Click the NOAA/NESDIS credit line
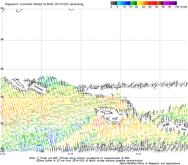The height and width of the screenshot is (165, 188). 150,163
